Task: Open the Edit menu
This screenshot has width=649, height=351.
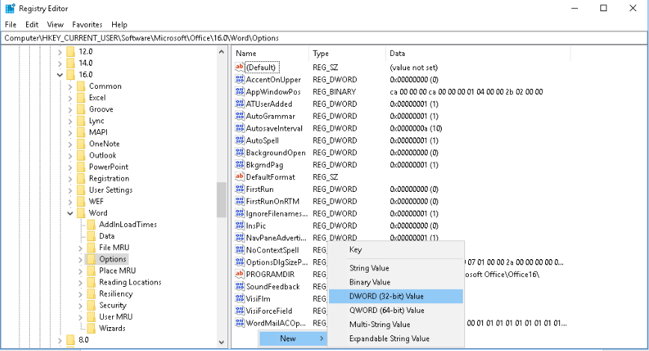Action: coord(32,25)
